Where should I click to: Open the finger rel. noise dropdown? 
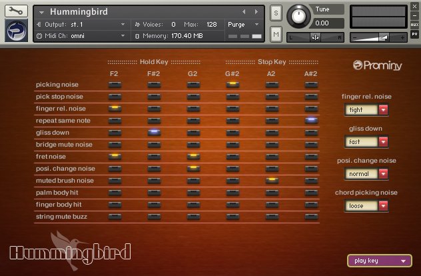(x=366, y=110)
